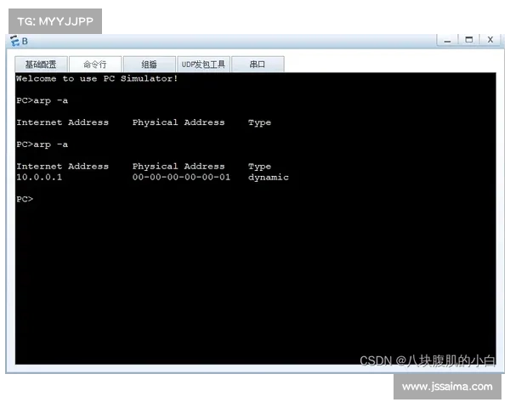
Task: Click the eNSP app icon in title bar
Action: 14,41
